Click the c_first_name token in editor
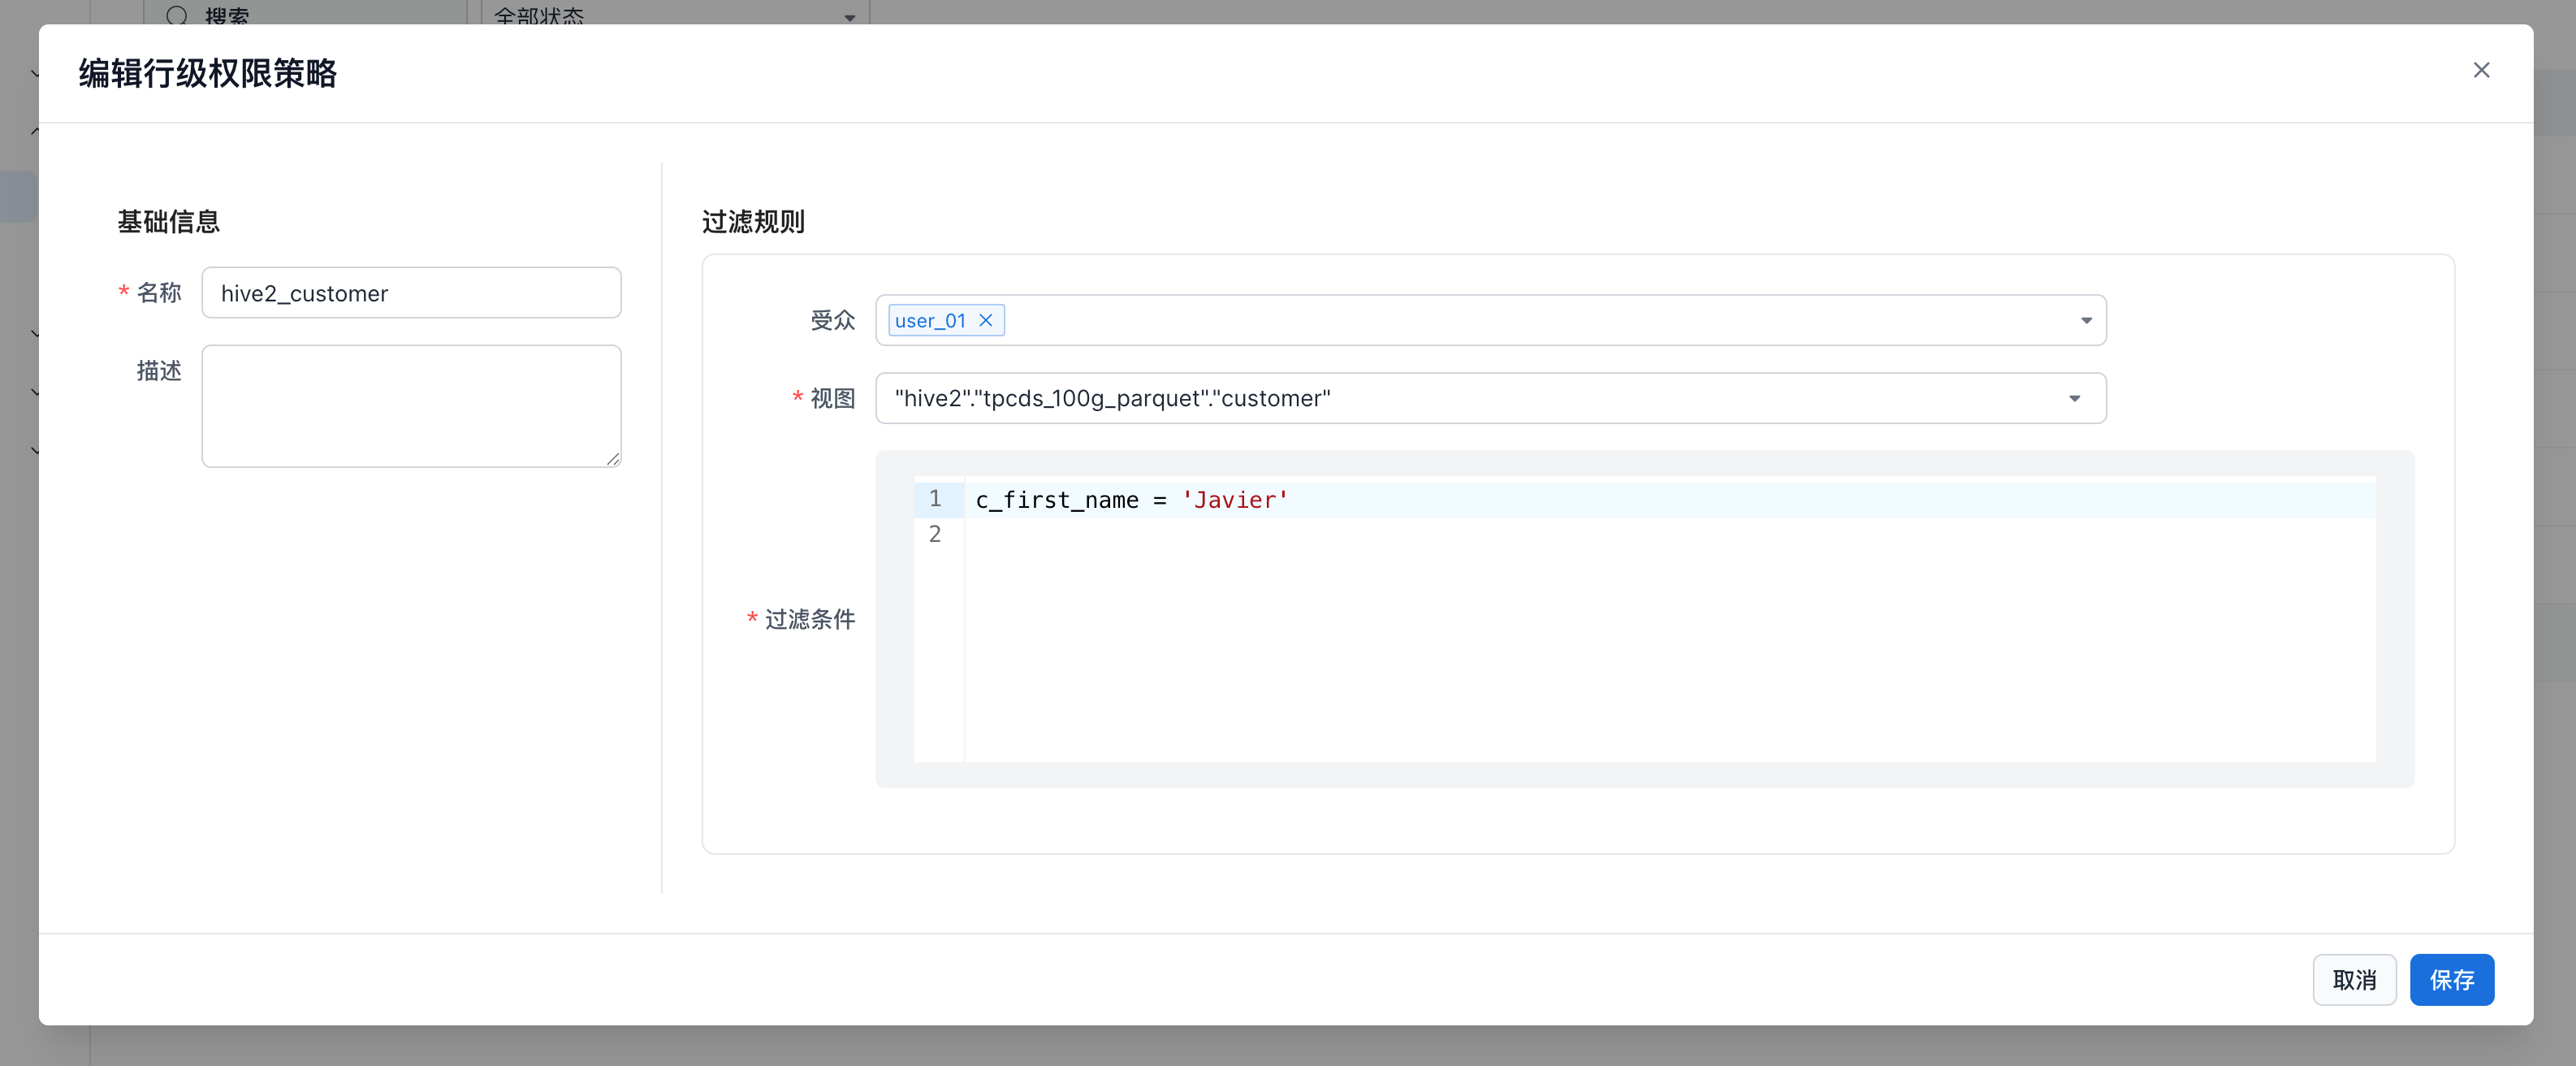The image size is (2576, 1066). [1056, 500]
